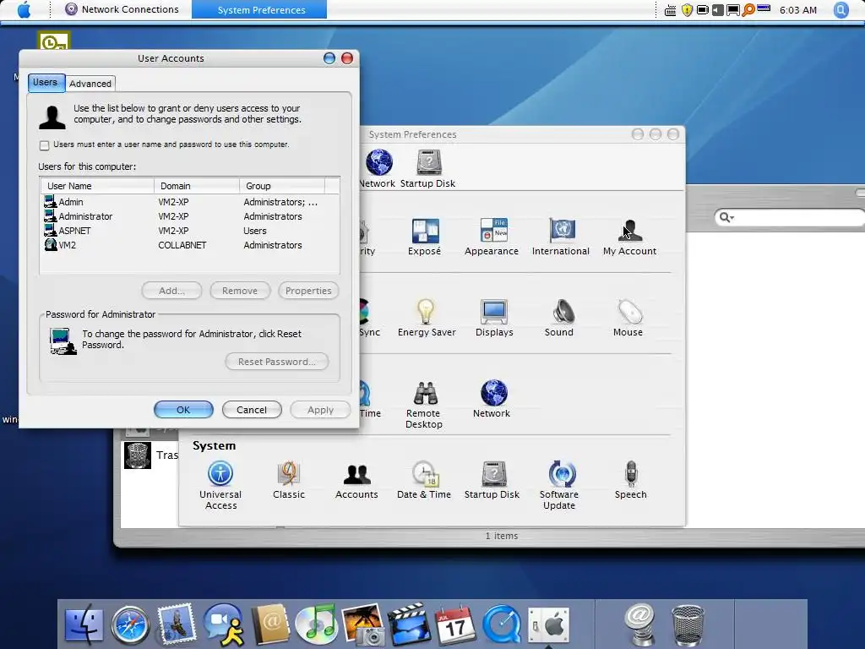Click the Spotlight icon in menu bar
This screenshot has width=865, height=649.
coord(841,10)
